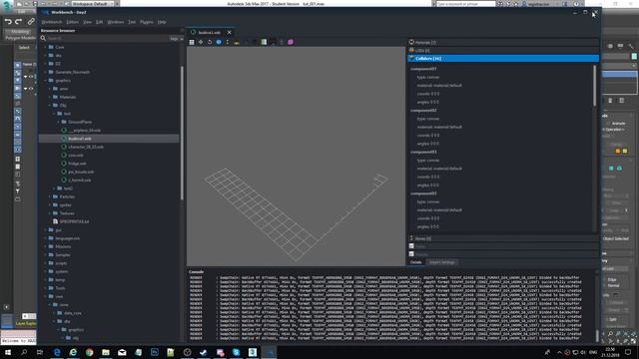
Task: Open Task View from the taskbar
Action: (x=40, y=352)
